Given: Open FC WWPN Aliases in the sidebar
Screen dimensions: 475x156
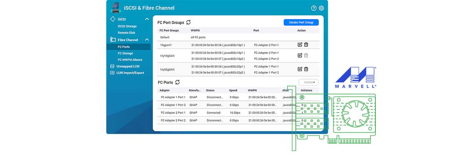Looking at the screenshot, I should click(x=130, y=60).
